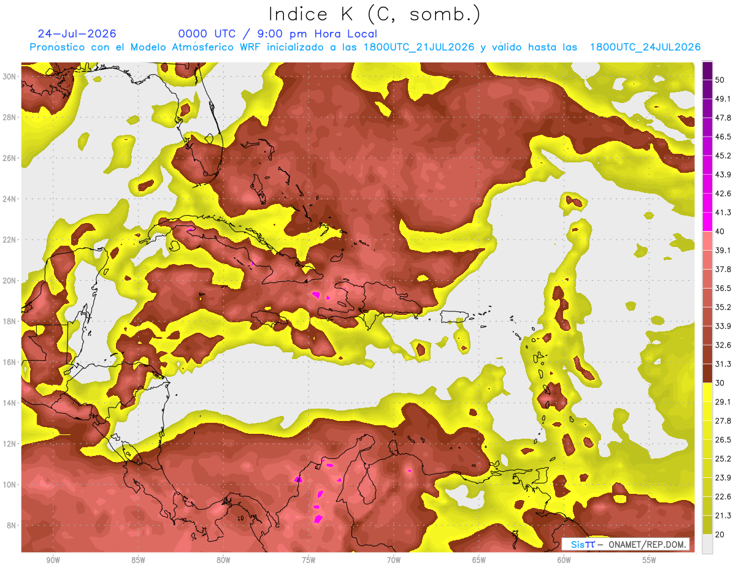Click the '85W' longitude axis label

pos(138,560)
